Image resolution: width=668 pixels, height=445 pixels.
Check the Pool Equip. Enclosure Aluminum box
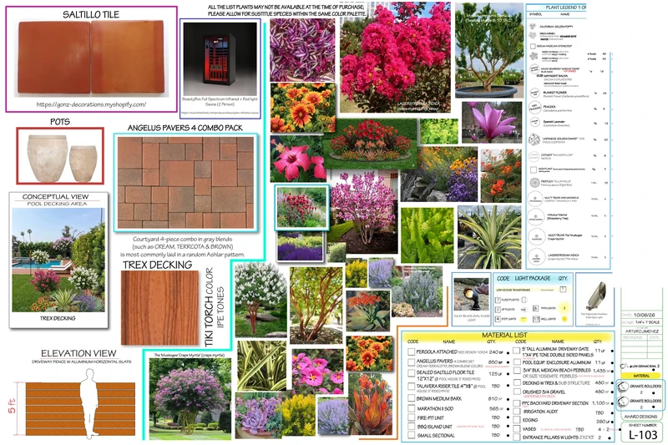pyautogui.click(x=516, y=362)
